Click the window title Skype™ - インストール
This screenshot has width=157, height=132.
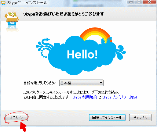[x=27, y=3]
